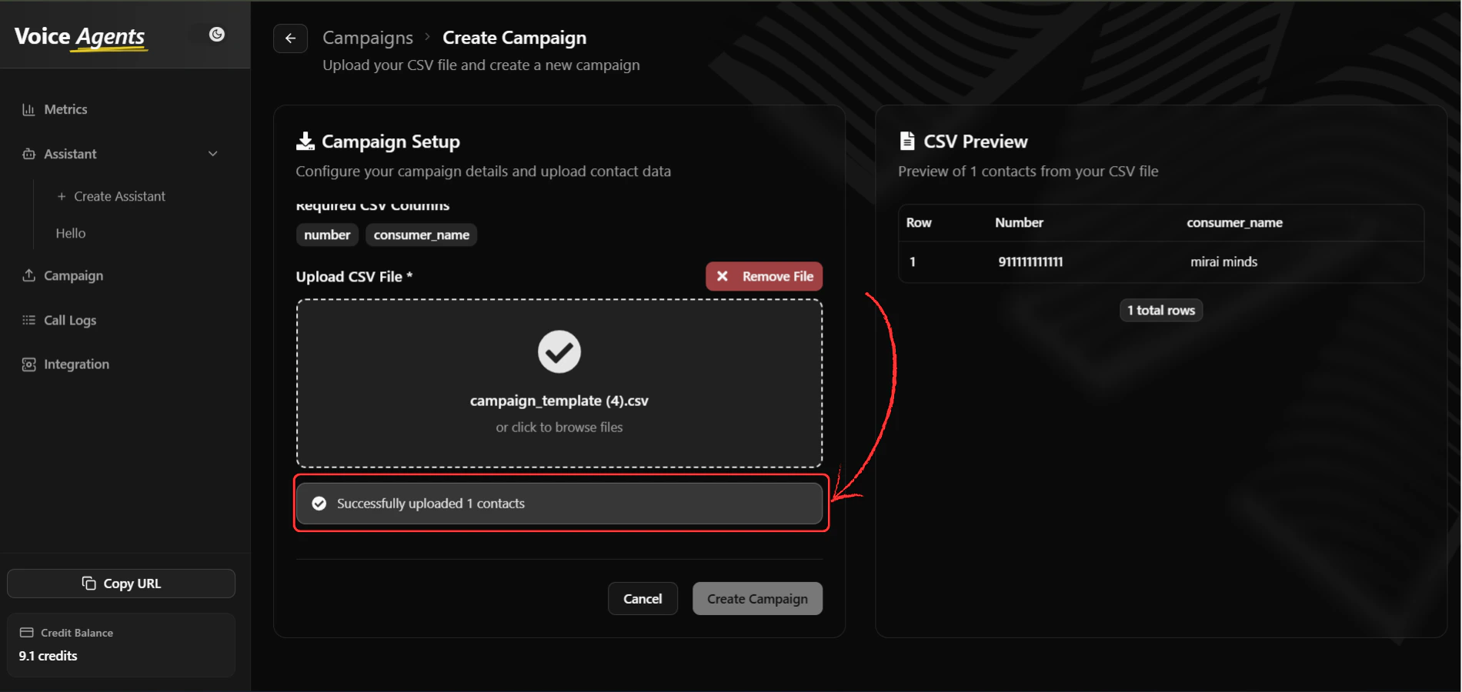Click the copy icon on Copy URL
This screenshot has height=692, width=1462.
pyautogui.click(x=90, y=583)
